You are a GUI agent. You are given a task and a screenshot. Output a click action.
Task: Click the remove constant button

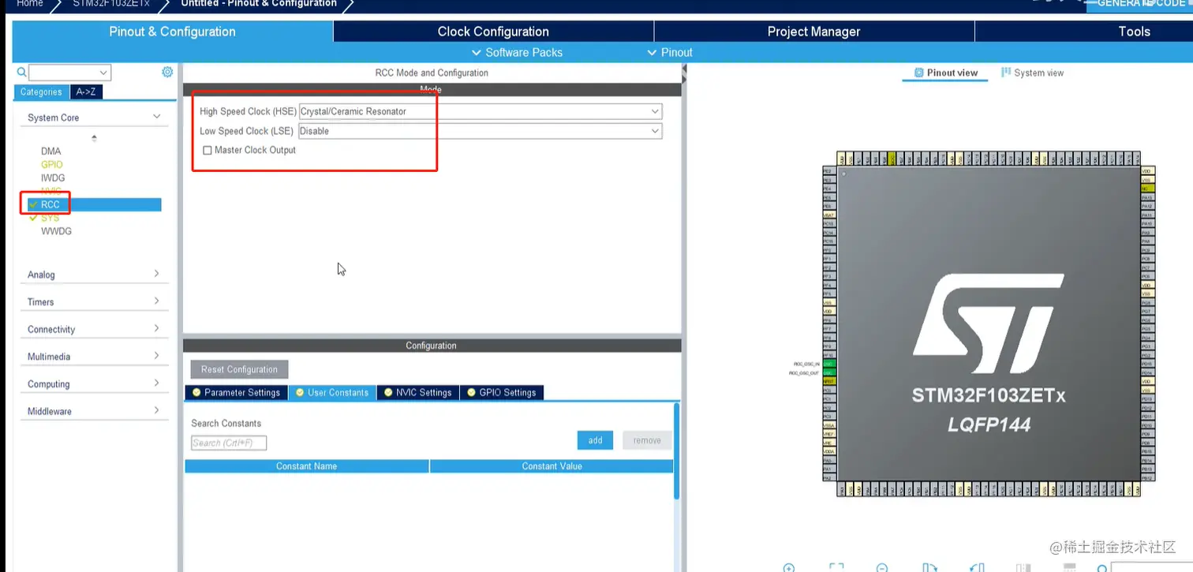[647, 440]
